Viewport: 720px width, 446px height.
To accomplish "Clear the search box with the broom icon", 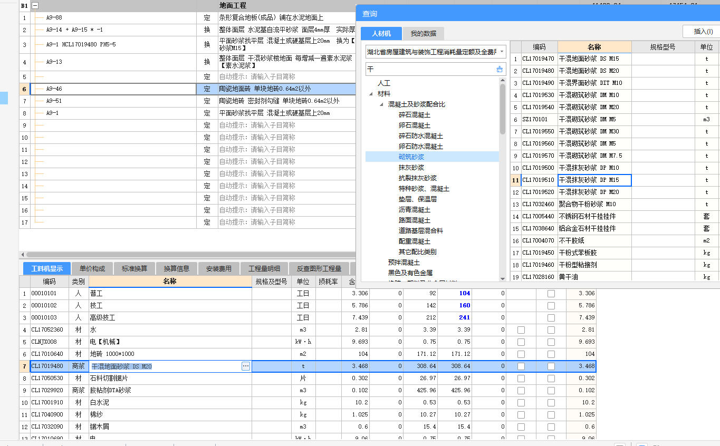I will click(x=500, y=69).
